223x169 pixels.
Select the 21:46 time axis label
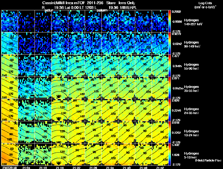(x=143, y=168)
